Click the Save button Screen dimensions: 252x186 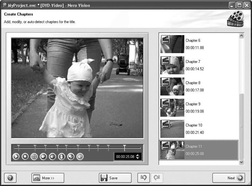[x=115, y=178]
